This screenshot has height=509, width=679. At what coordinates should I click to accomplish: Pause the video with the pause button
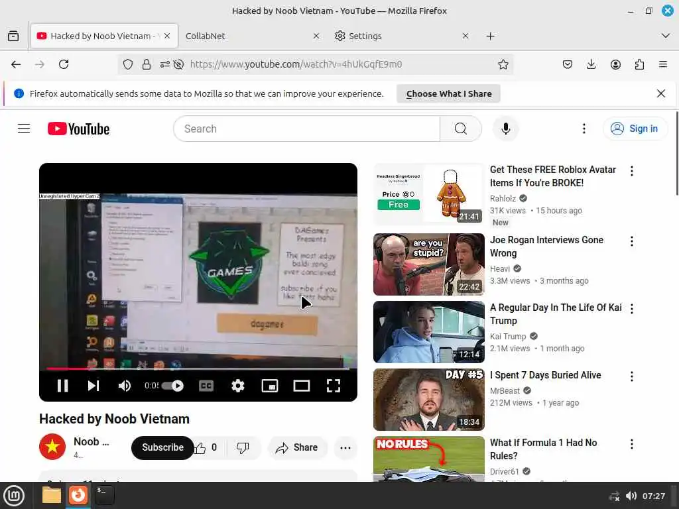pos(63,386)
